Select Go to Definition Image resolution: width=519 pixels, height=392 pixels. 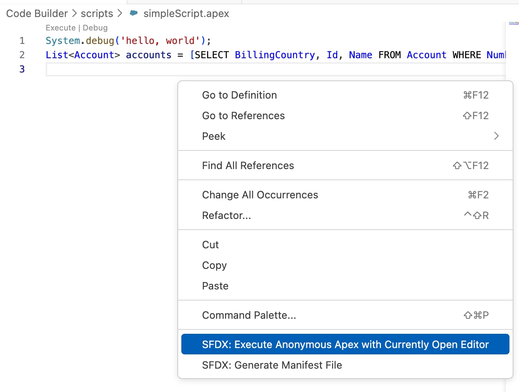(x=239, y=95)
